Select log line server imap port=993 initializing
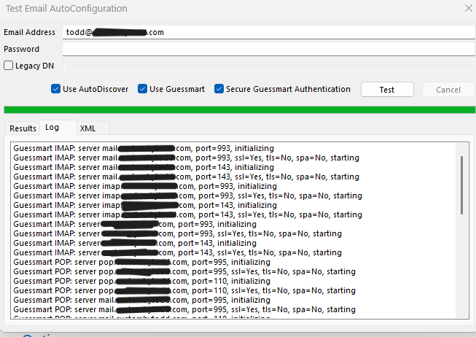 click(145, 186)
